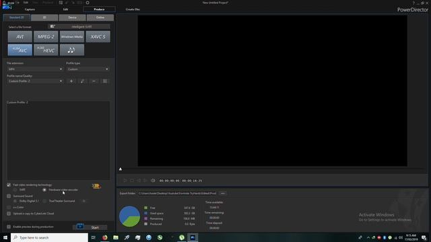The image size is (431, 242).
Task: Click the Type here to search box
Action: pos(49,237)
